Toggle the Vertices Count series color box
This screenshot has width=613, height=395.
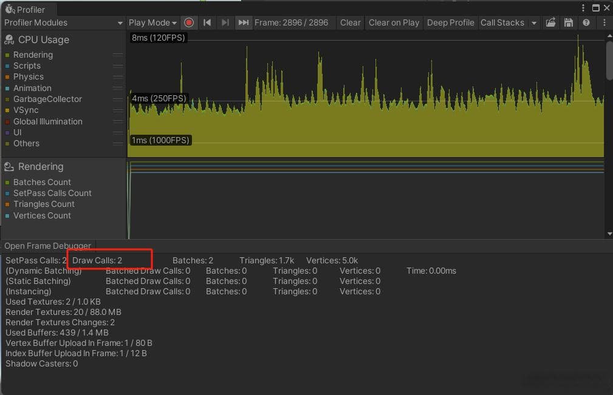7,215
